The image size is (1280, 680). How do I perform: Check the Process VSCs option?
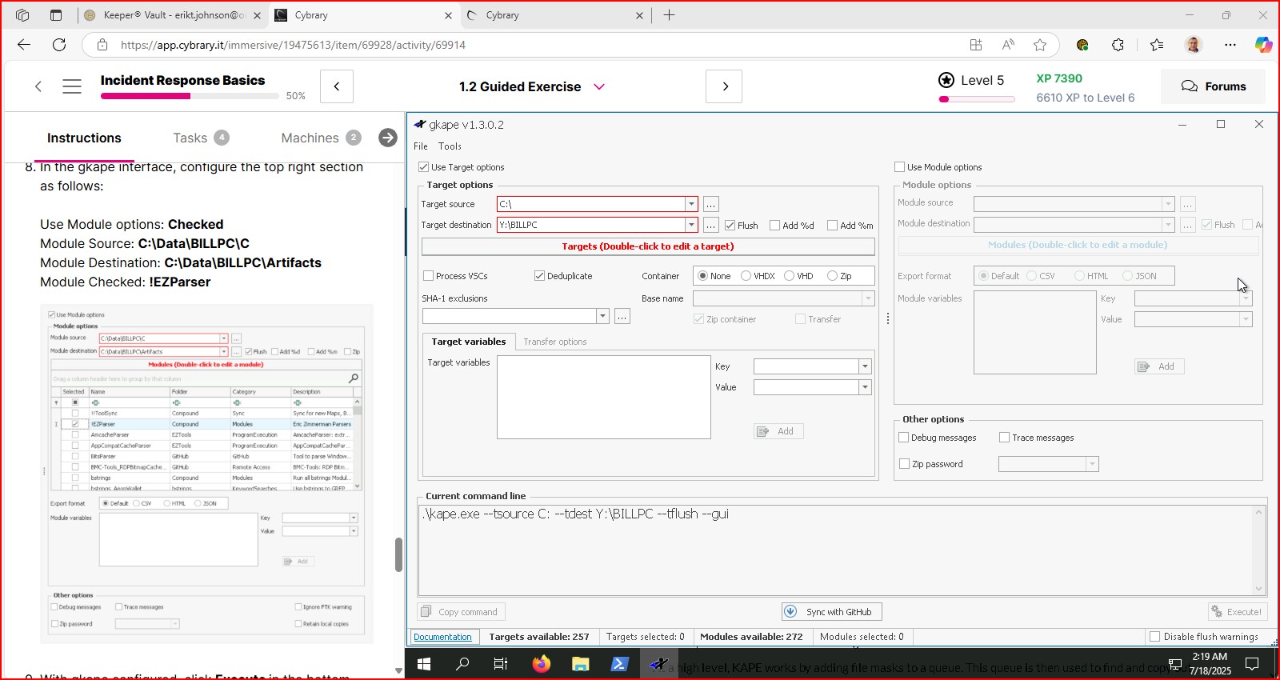click(x=428, y=276)
